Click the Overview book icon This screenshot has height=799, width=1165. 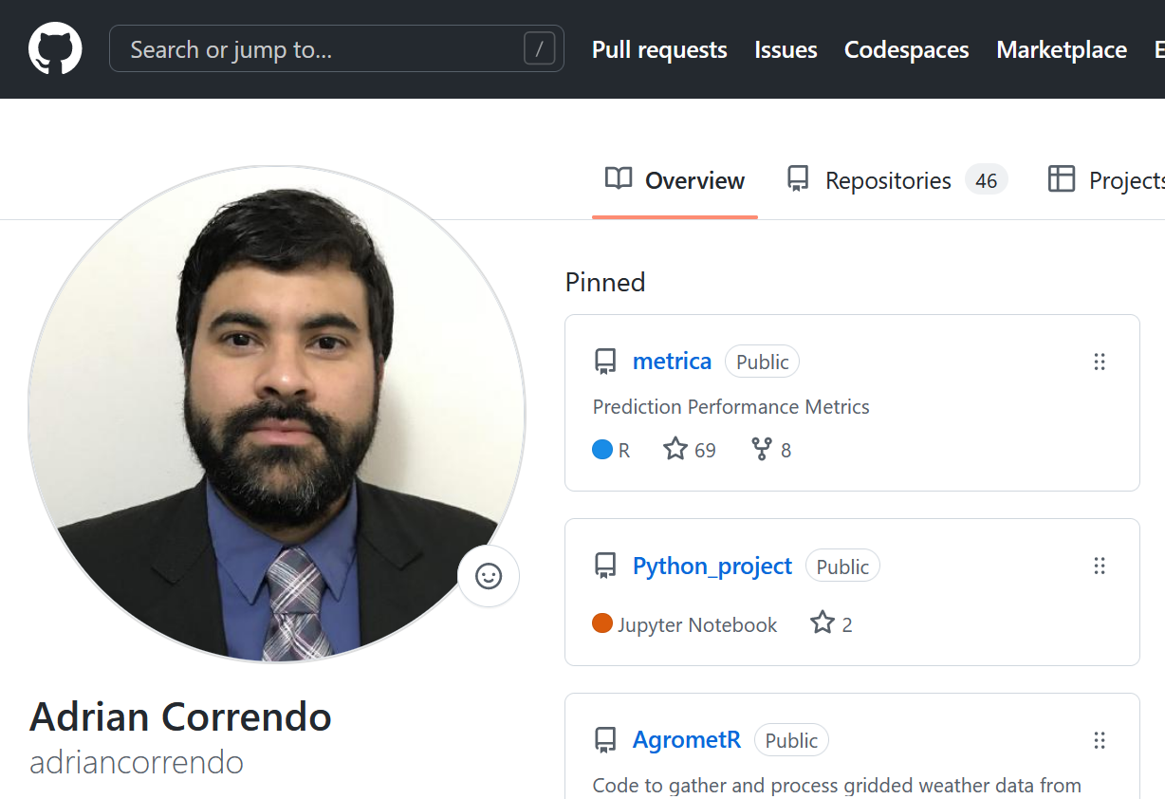(x=619, y=178)
